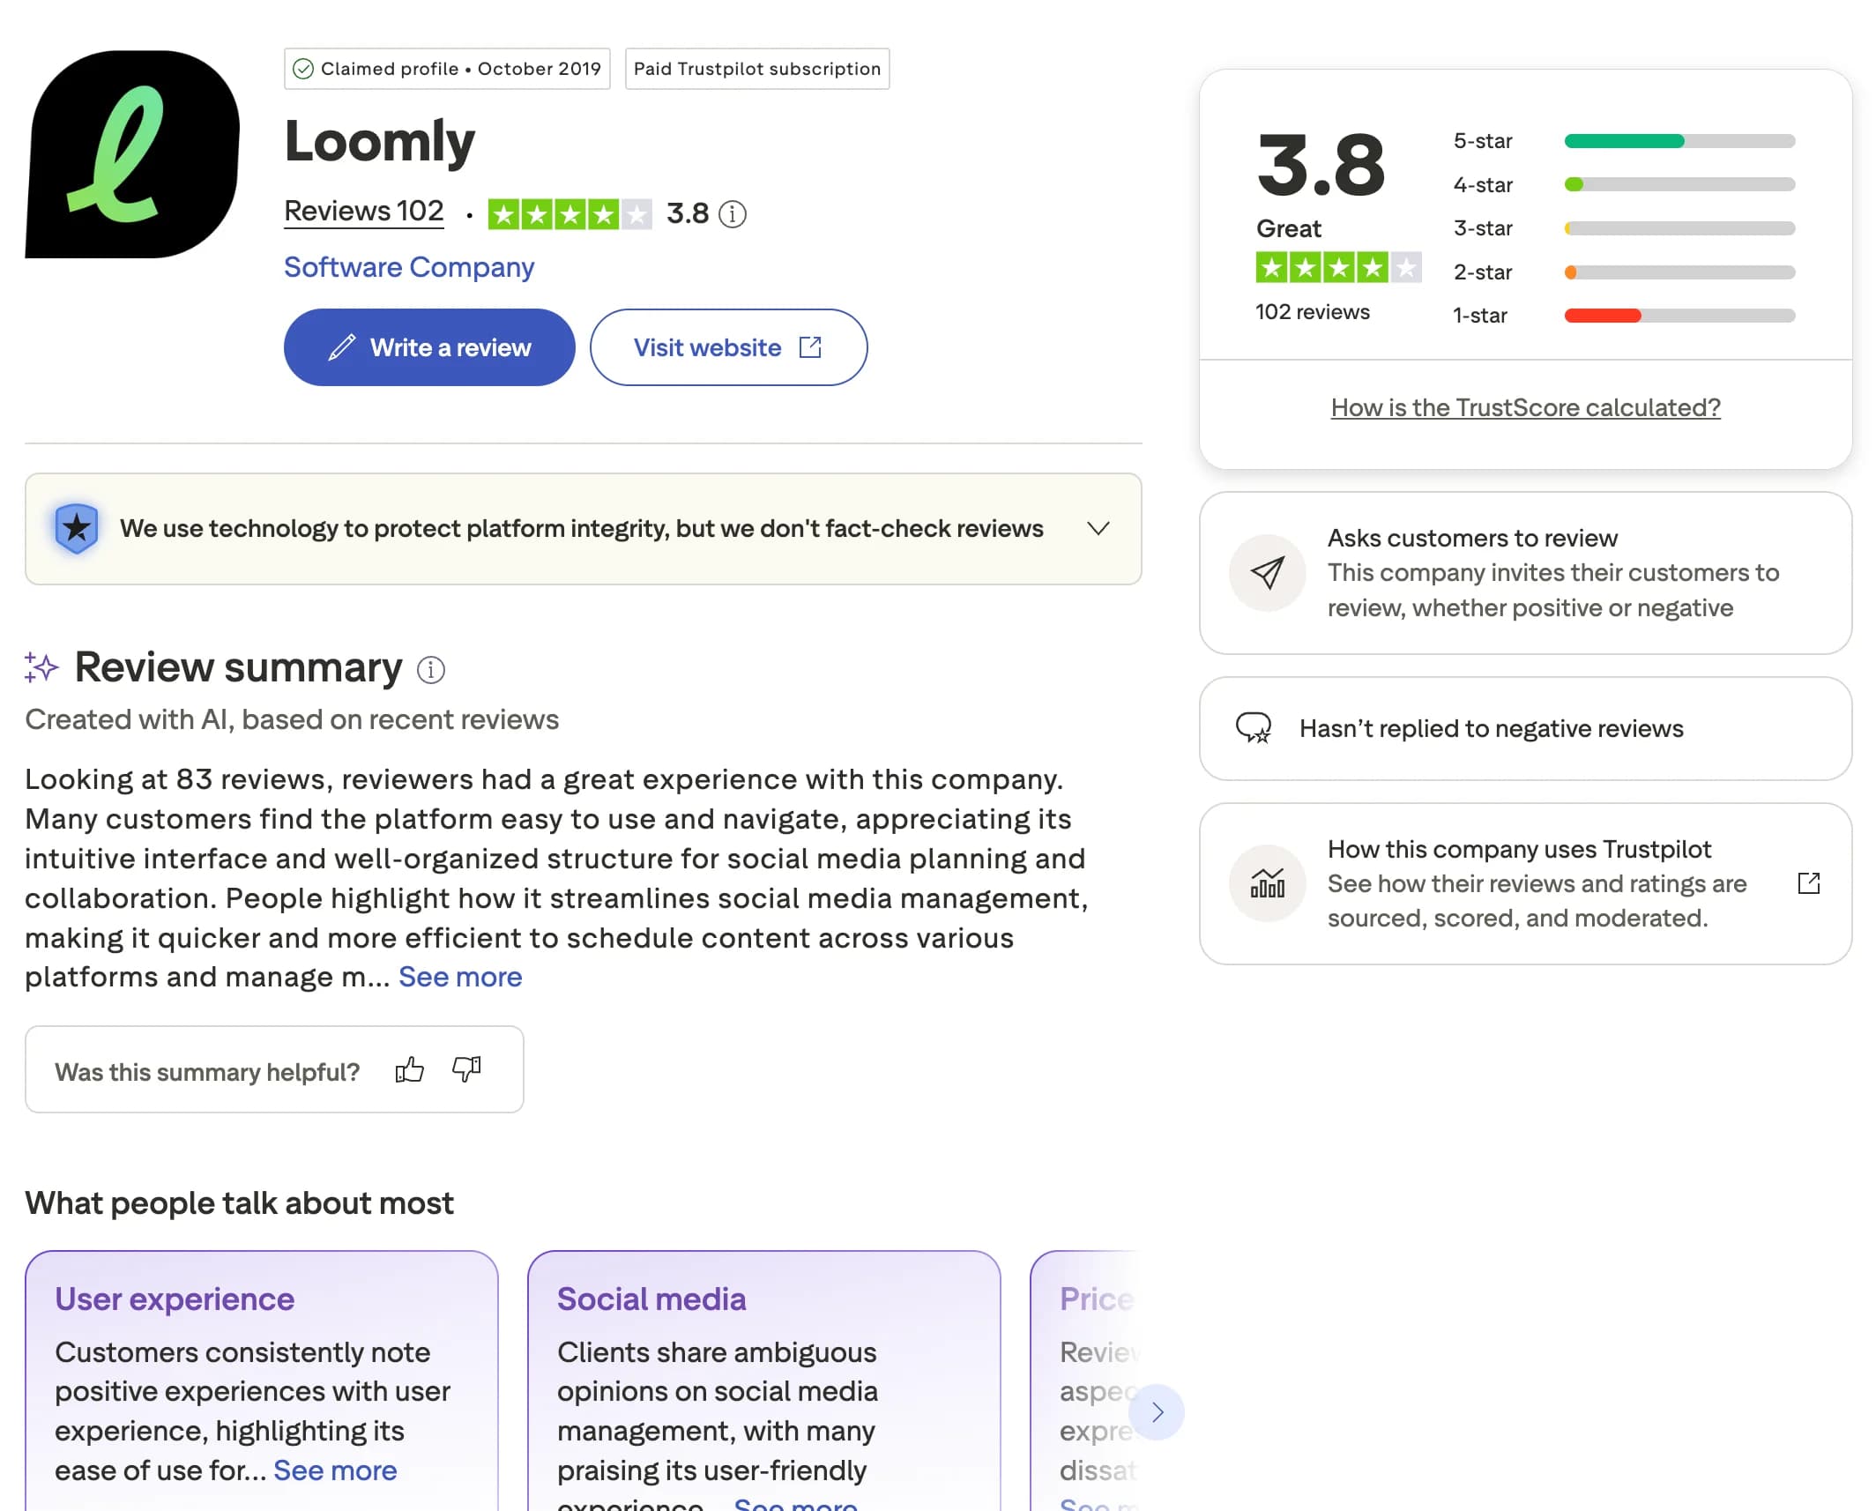The height and width of the screenshot is (1511, 1876).
Task: Click the chart icon for How this company uses Trustpilot
Action: [1267, 883]
